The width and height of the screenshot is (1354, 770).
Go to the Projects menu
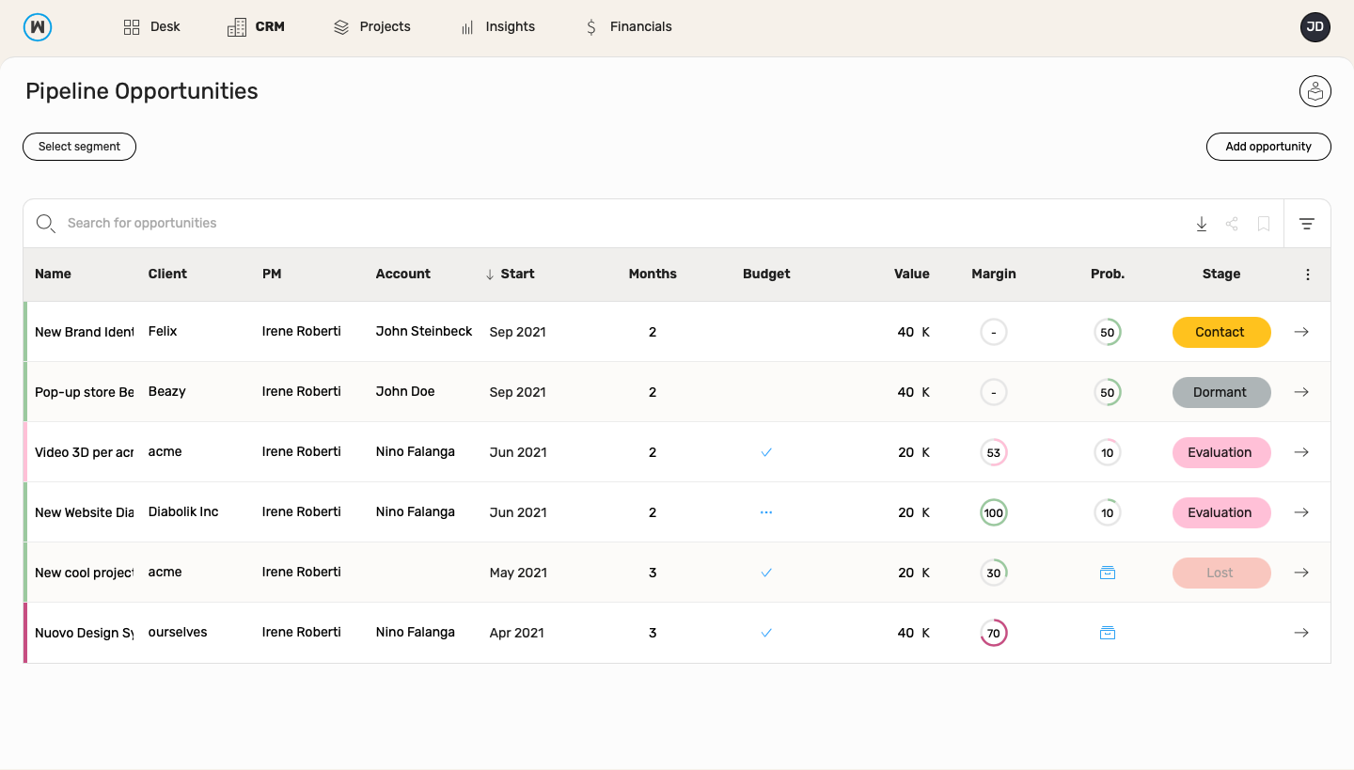coord(372,26)
